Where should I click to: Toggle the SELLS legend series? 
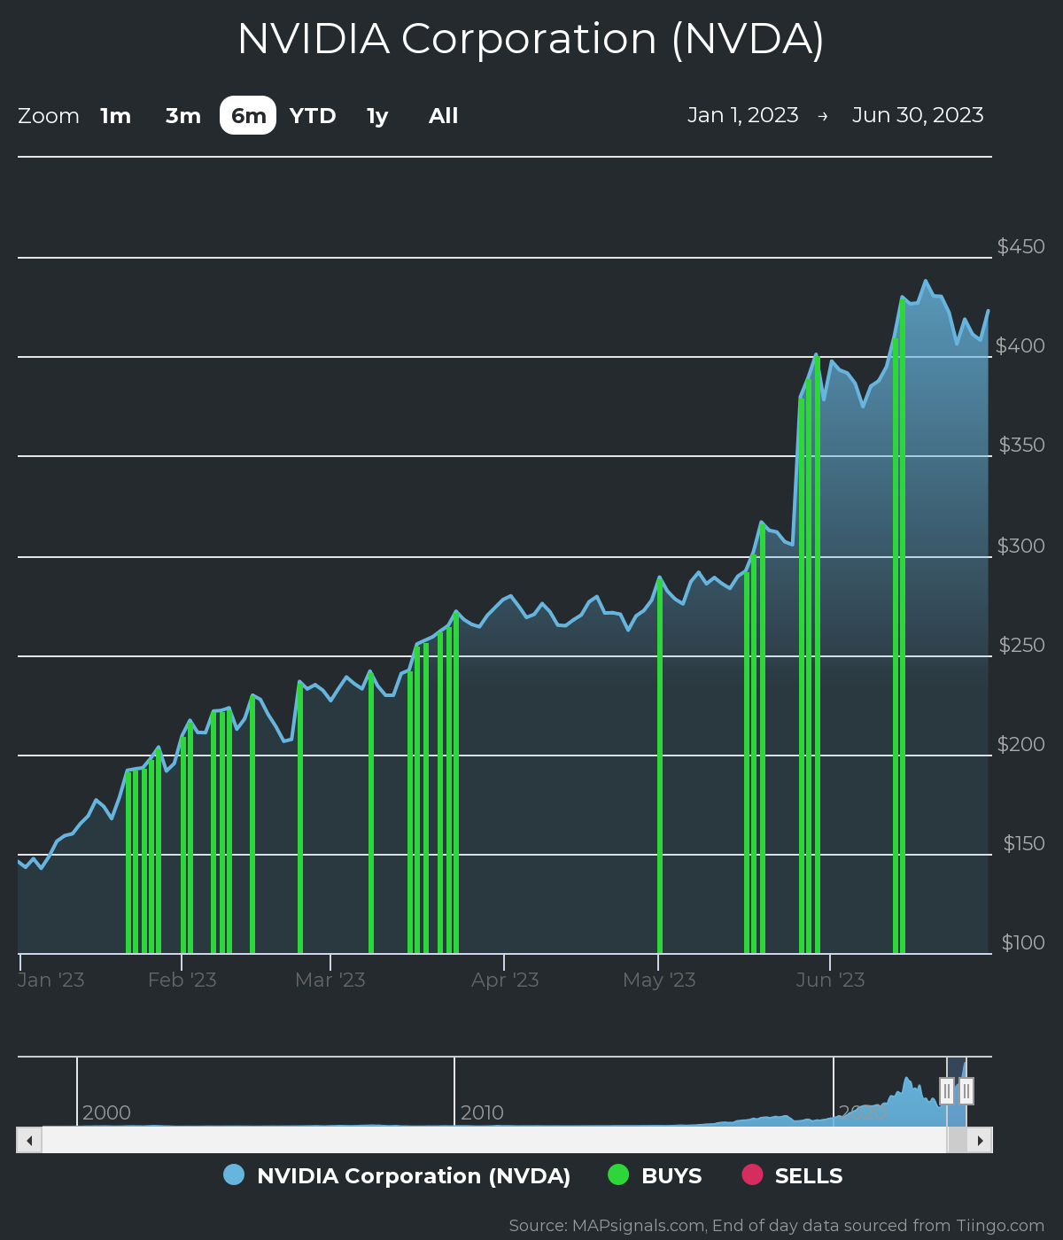[792, 1175]
